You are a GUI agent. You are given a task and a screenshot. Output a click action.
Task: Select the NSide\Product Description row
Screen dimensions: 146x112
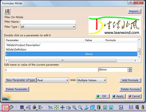(x=71, y=45)
